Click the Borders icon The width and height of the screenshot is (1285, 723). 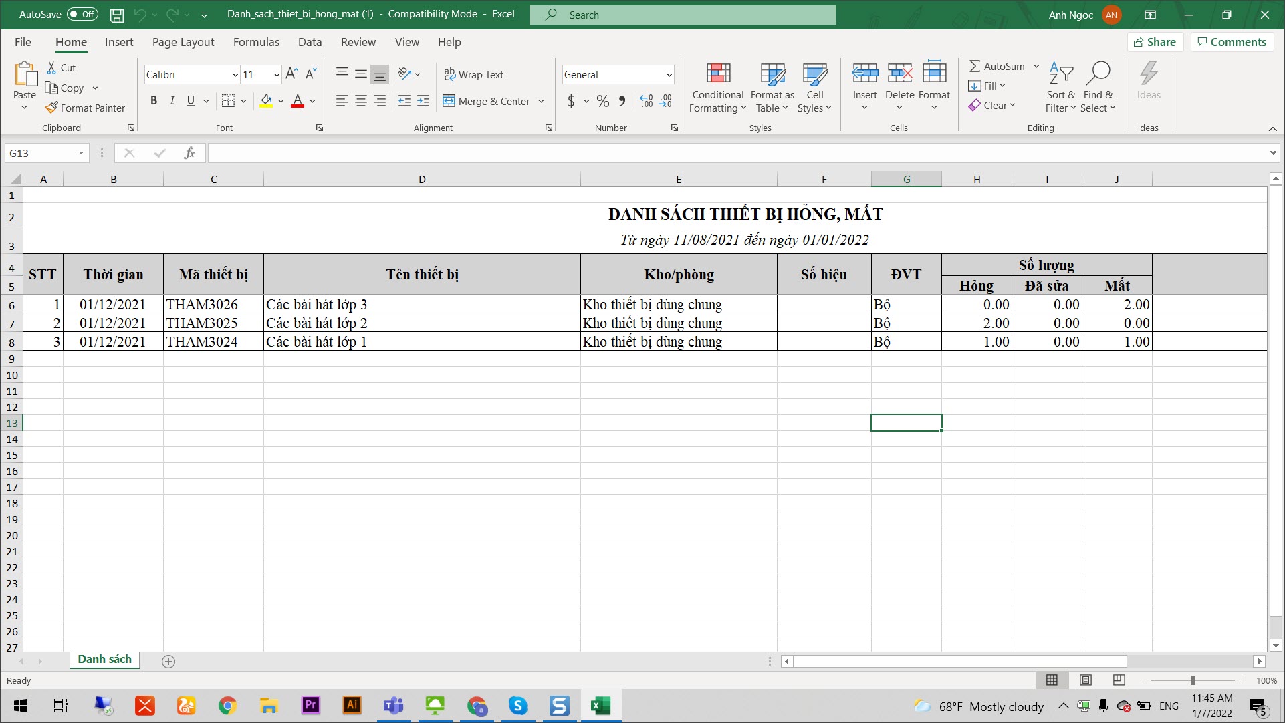(x=228, y=101)
